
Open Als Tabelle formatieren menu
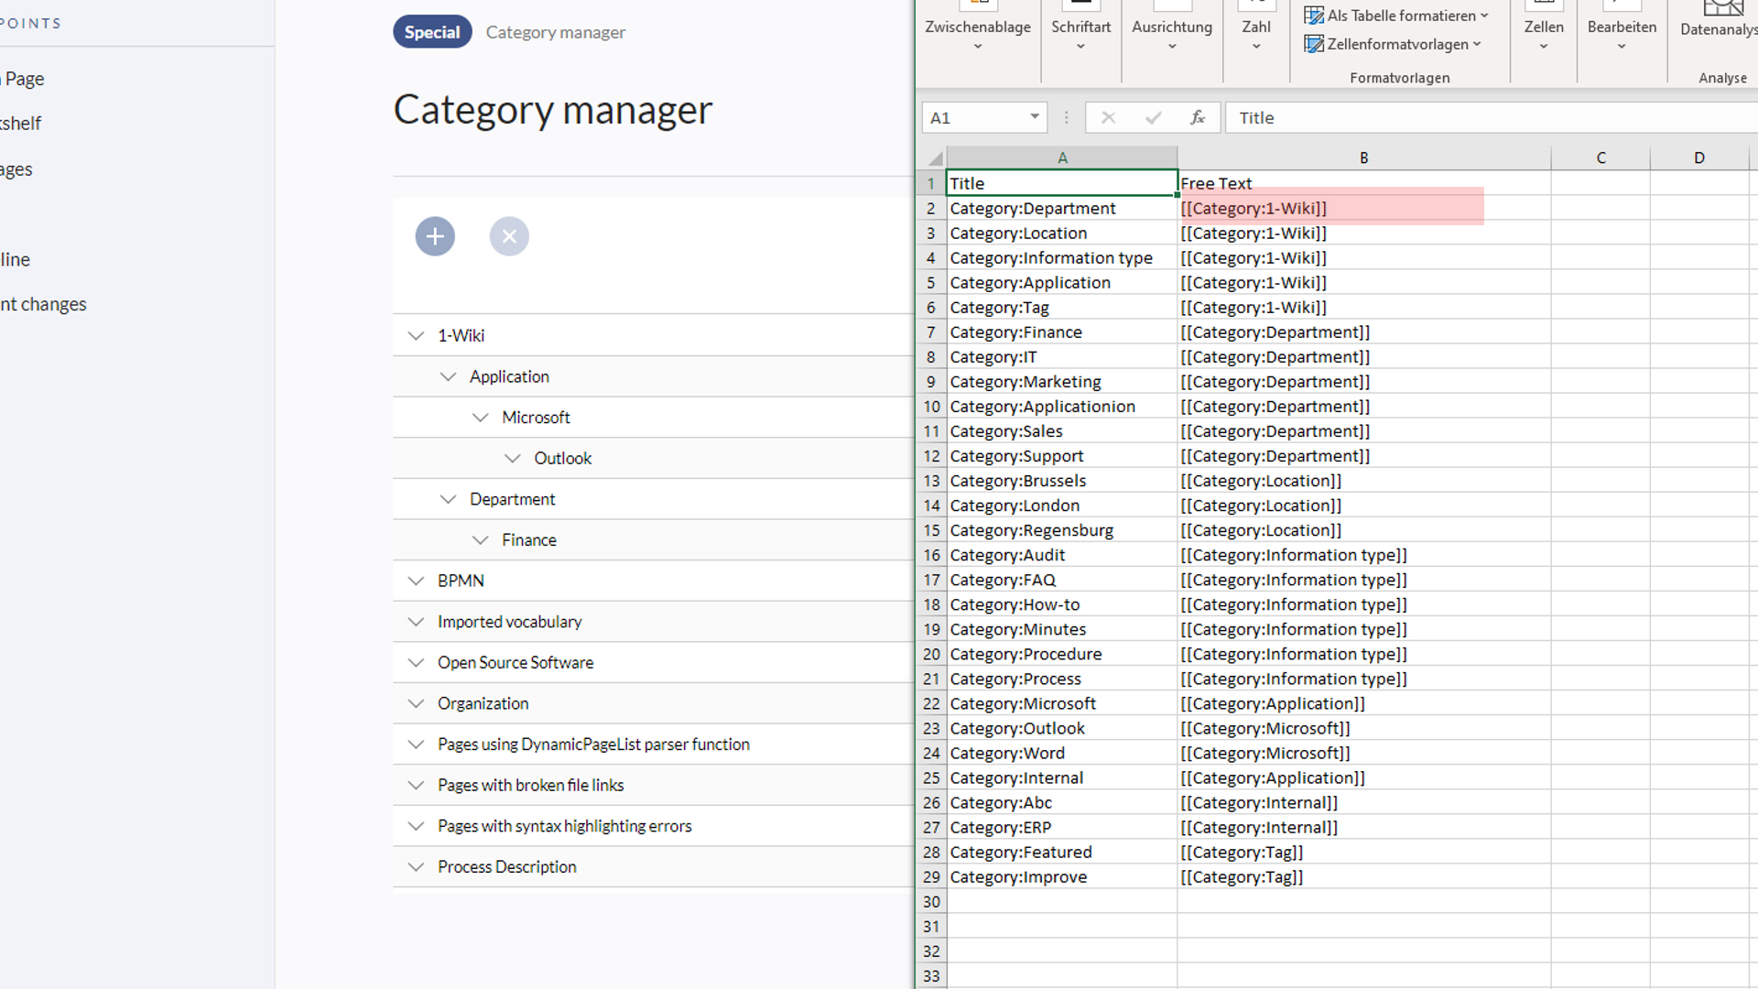pyautogui.click(x=1396, y=16)
